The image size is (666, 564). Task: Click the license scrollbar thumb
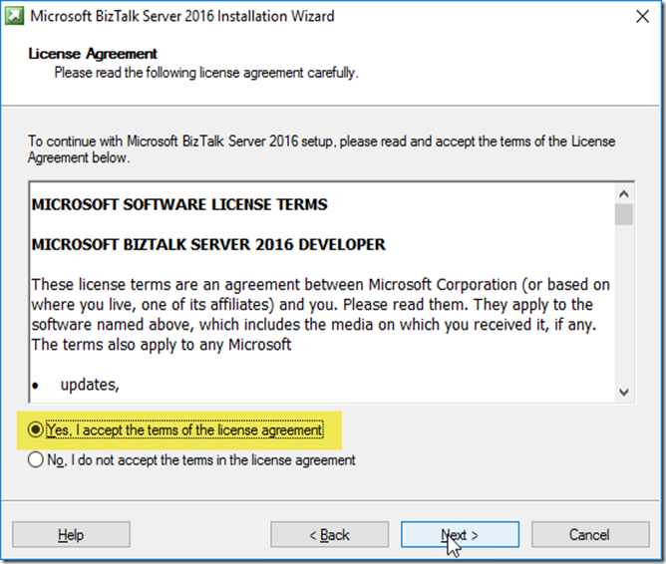(623, 214)
